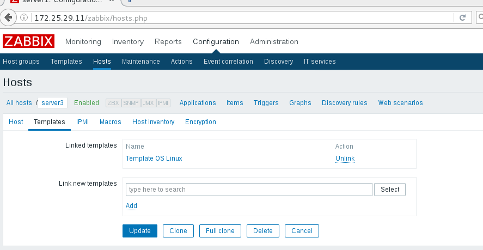Click the browser address bar URL

point(91,18)
